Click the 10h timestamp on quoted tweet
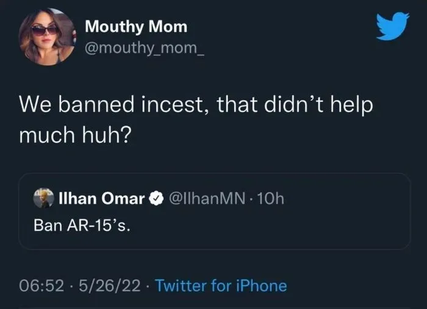Image resolution: width=427 pixels, height=309 pixels. (273, 199)
